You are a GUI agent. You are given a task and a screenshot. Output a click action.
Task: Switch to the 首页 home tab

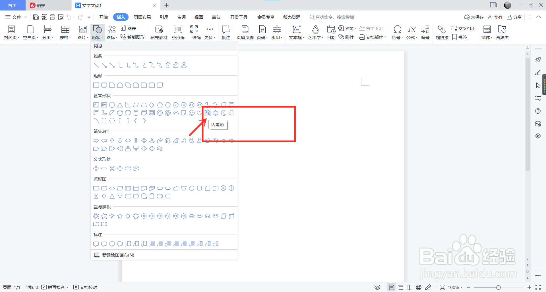coord(12,5)
